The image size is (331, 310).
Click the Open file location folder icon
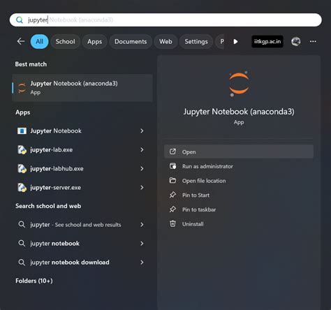click(172, 180)
